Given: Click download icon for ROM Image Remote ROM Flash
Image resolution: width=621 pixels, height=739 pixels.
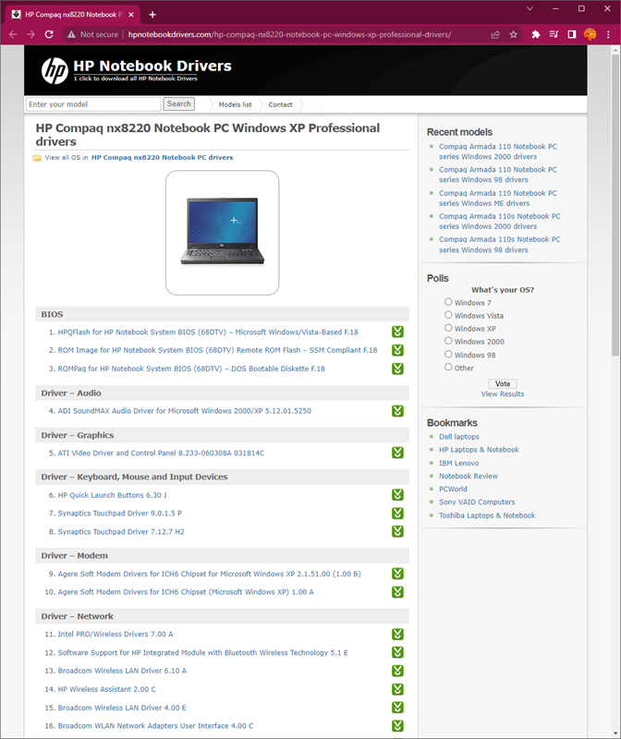Looking at the screenshot, I should (397, 350).
